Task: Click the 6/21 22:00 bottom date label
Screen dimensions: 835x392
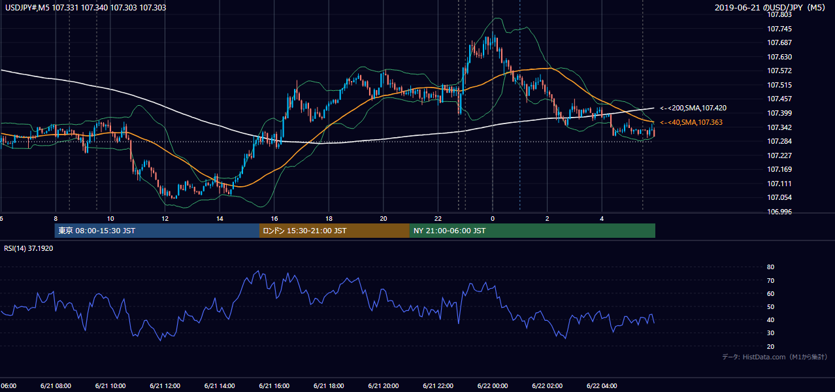Action: click(437, 386)
